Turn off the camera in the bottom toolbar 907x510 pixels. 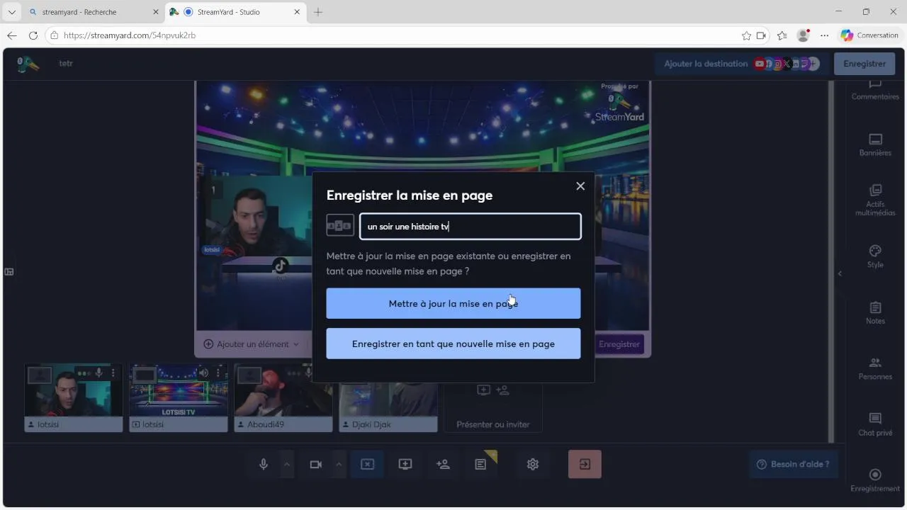[316, 464]
